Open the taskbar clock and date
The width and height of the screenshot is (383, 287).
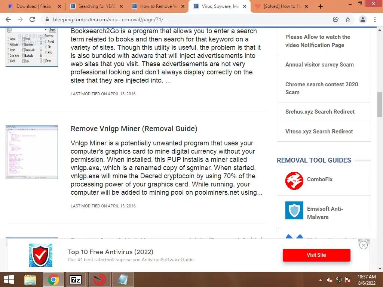pyautogui.click(x=367, y=280)
